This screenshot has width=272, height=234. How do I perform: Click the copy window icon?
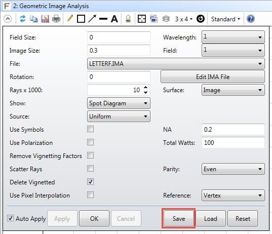point(33,19)
